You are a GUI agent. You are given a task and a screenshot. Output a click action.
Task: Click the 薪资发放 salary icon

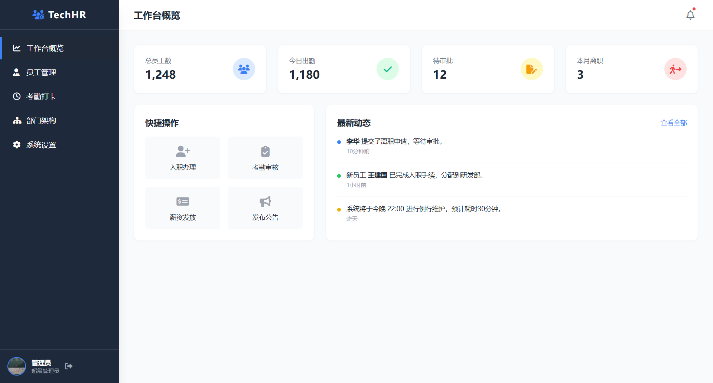(182, 201)
